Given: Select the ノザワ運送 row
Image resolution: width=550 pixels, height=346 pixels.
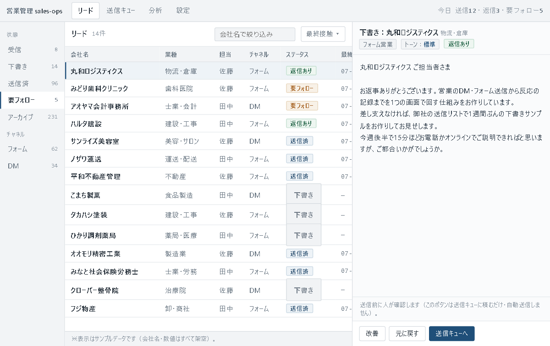Looking at the screenshot, I should tap(209, 159).
